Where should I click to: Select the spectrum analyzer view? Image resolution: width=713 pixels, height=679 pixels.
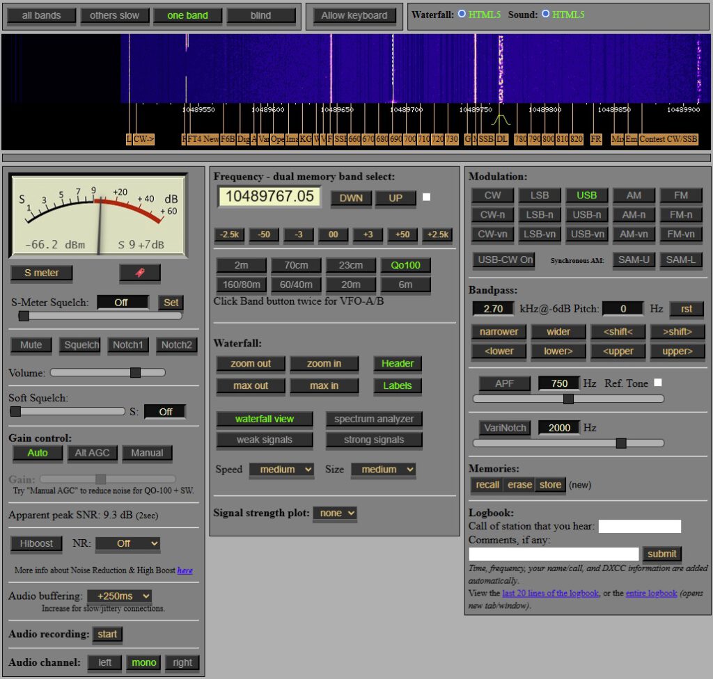pos(374,419)
